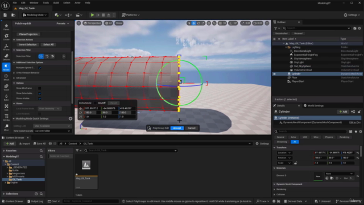Select the viewport scale tool
The image size is (364, 205).
[203, 23]
